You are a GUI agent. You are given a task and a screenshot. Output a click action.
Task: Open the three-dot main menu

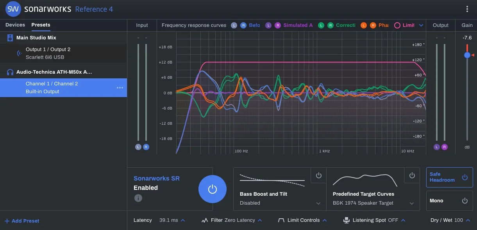point(467,9)
